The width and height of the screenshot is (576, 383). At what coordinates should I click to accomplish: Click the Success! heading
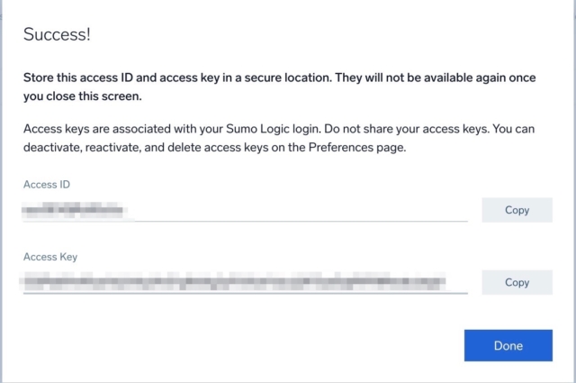tap(57, 34)
